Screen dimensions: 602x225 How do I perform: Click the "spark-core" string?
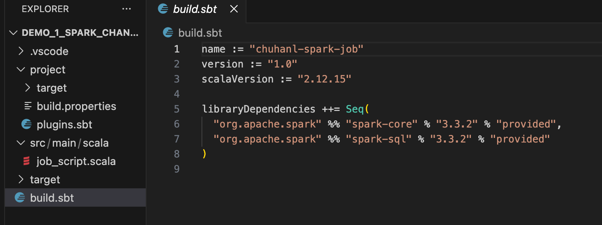tap(382, 124)
